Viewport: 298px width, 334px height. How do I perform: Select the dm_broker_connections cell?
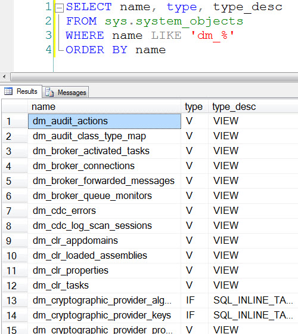[104, 166]
